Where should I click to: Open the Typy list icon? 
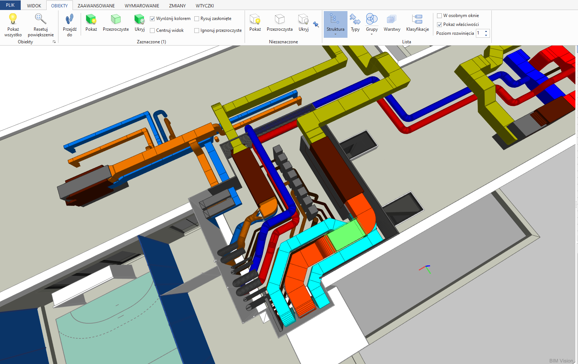click(x=355, y=19)
